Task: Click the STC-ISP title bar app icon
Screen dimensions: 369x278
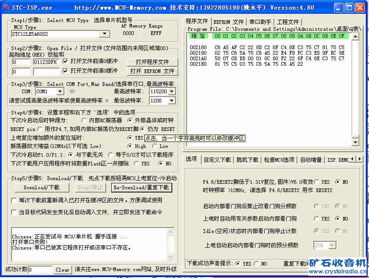Action: tap(6, 7)
